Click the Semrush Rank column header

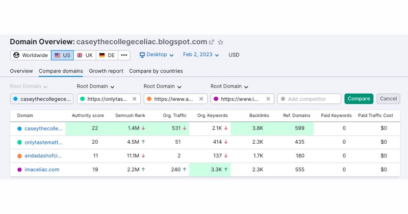coord(130,116)
